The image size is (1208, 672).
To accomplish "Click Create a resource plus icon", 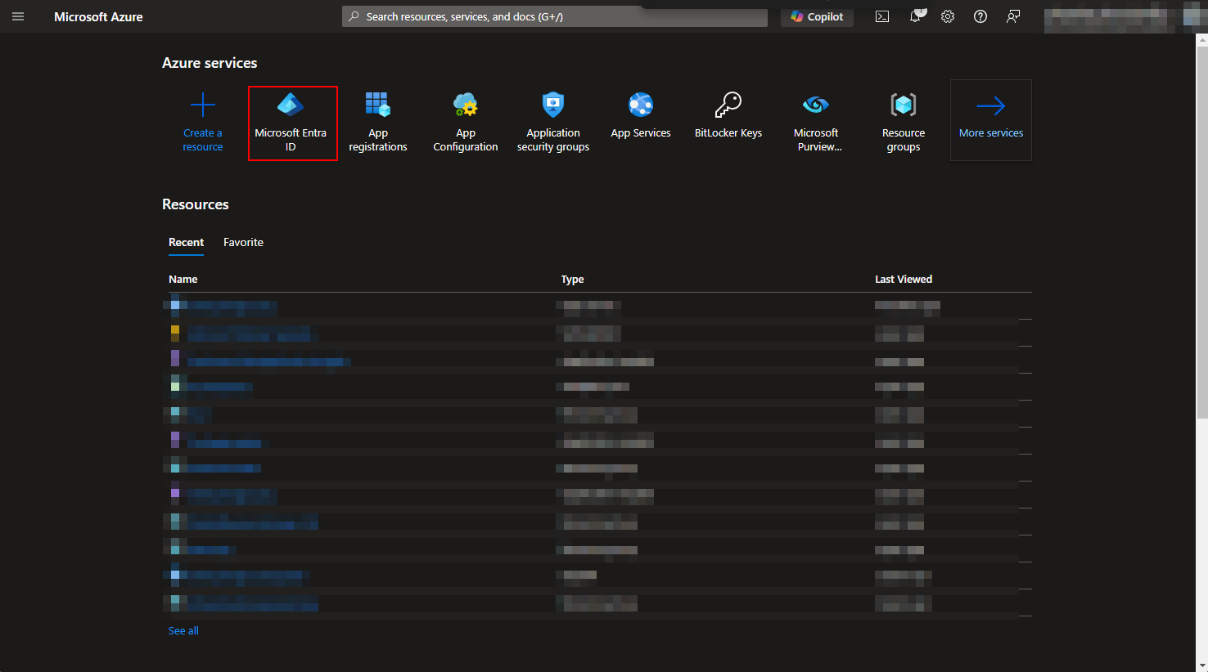I will (203, 105).
